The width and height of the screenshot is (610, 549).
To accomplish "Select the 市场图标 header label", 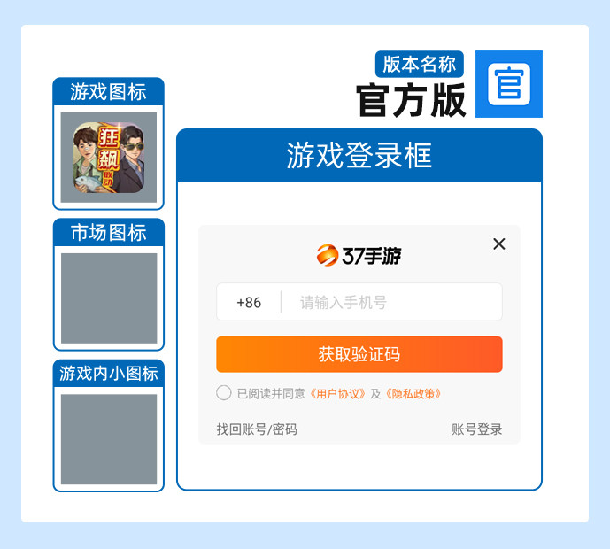I will coord(109,233).
